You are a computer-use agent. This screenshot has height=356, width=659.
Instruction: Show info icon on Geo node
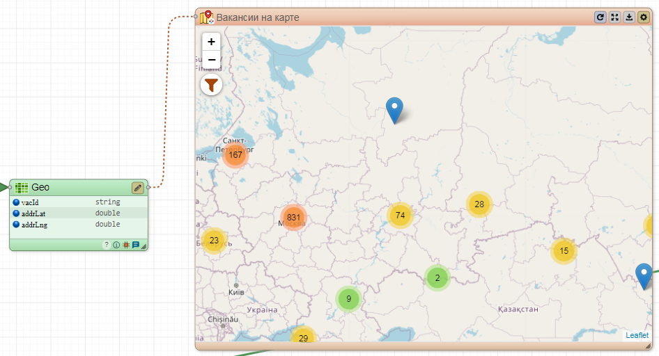[x=116, y=245]
